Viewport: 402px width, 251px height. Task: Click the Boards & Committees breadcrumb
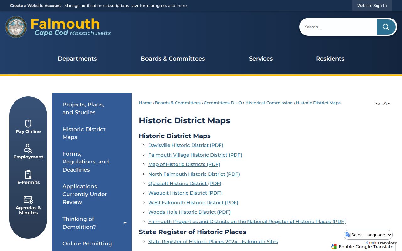178,103
